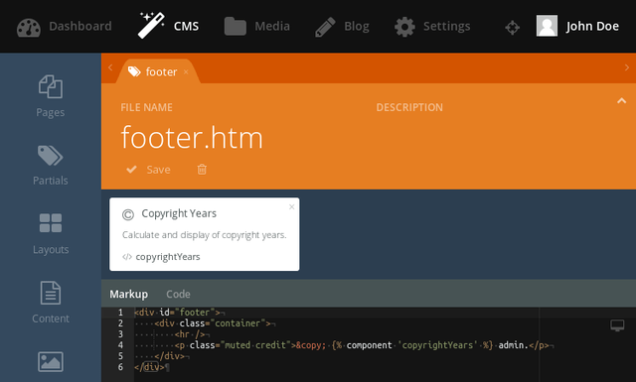
Task: Toggle fullscreen editor via the monitor icon
Action: pos(617,325)
